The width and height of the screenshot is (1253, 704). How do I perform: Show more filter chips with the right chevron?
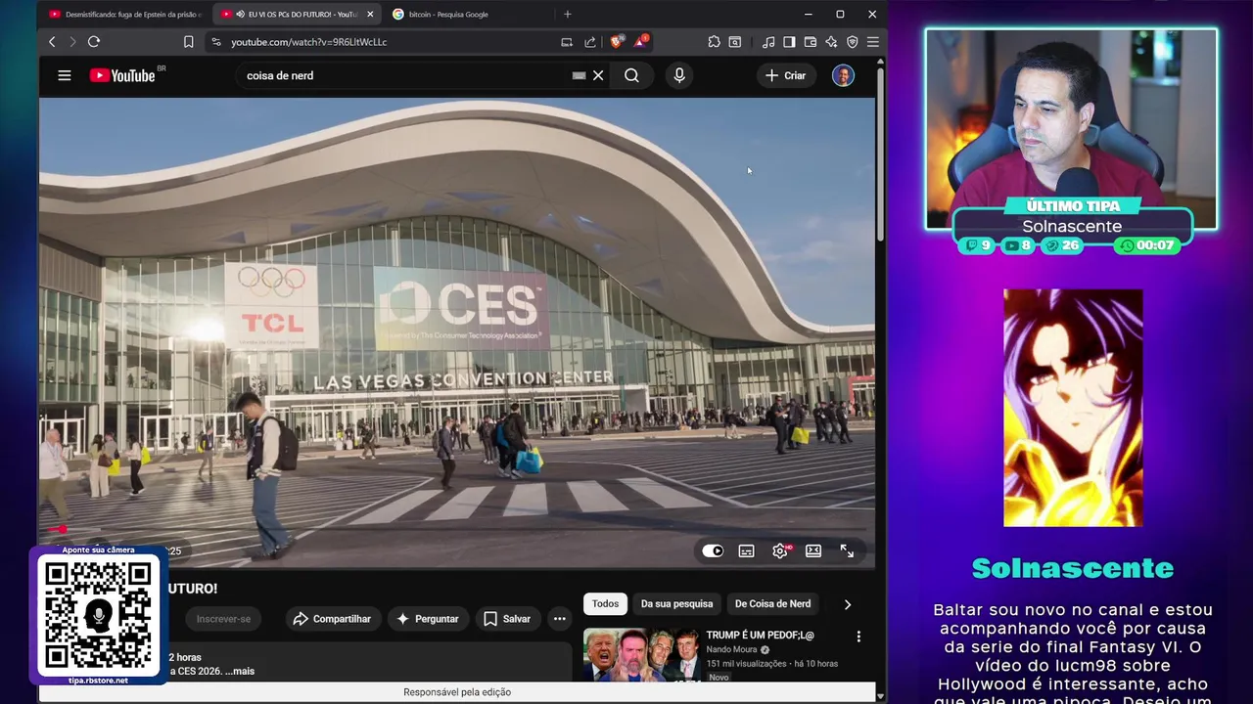click(x=848, y=604)
